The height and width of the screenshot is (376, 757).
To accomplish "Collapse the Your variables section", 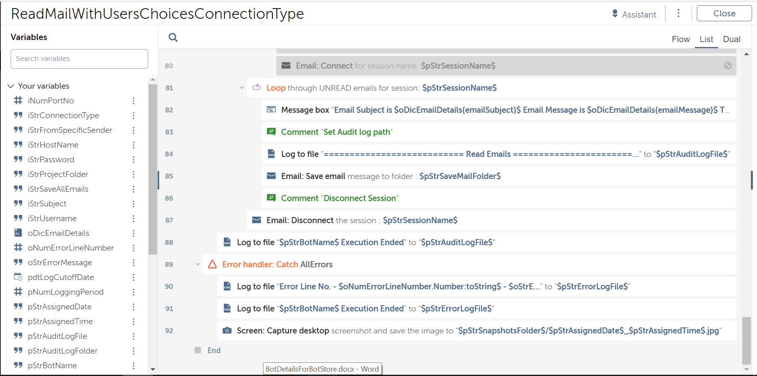I will (x=11, y=86).
